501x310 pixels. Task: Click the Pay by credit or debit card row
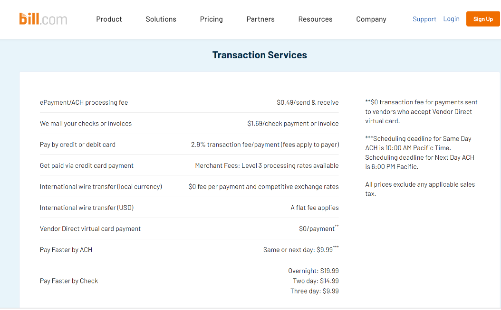[77, 145]
